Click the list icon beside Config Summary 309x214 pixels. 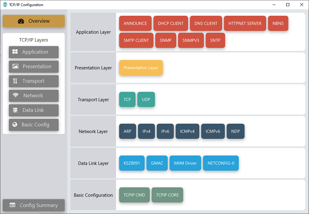click(x=12, y=206)
